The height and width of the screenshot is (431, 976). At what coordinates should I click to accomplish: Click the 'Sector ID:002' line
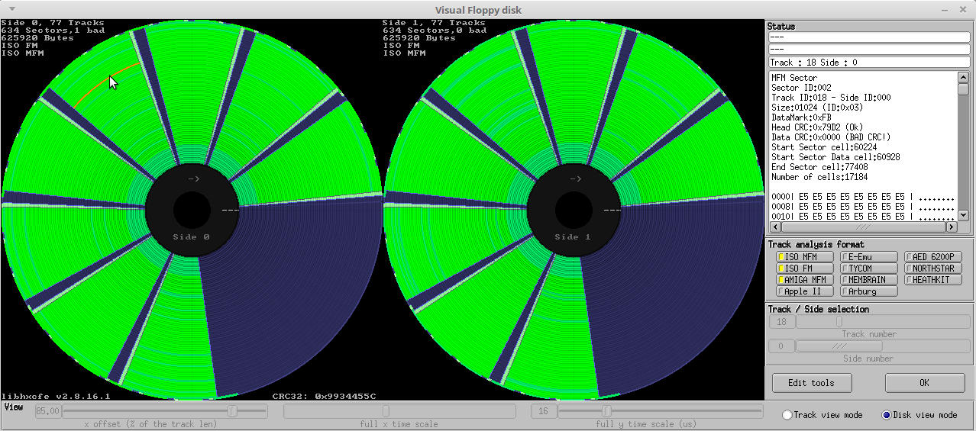(x=801, y=88)
